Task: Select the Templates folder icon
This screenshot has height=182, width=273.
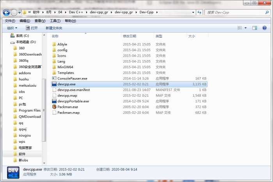Action: (x=54, y=73)
